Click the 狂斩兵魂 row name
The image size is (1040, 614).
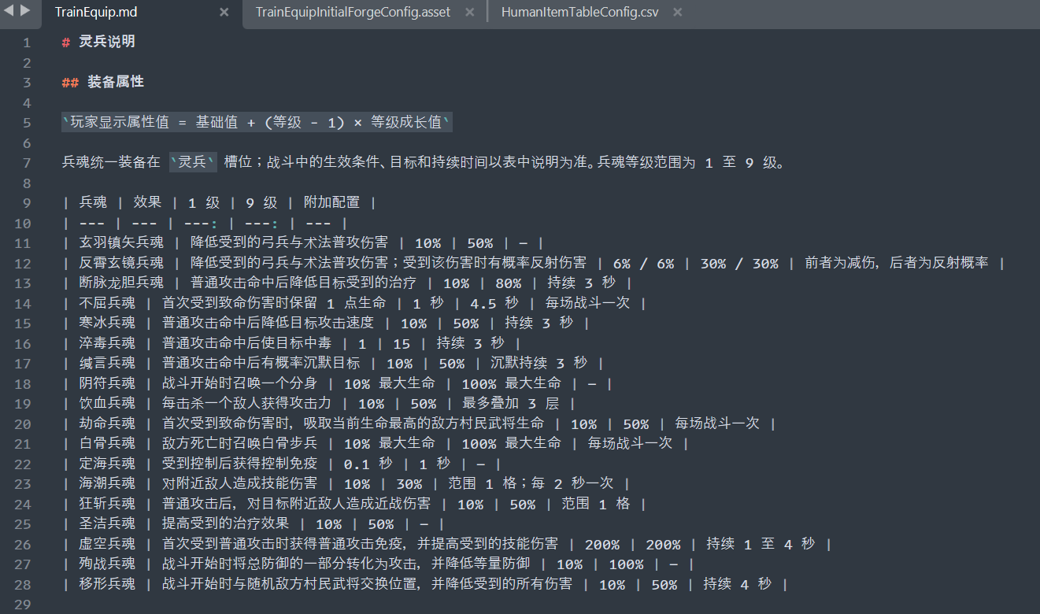[x=107, y=504]
